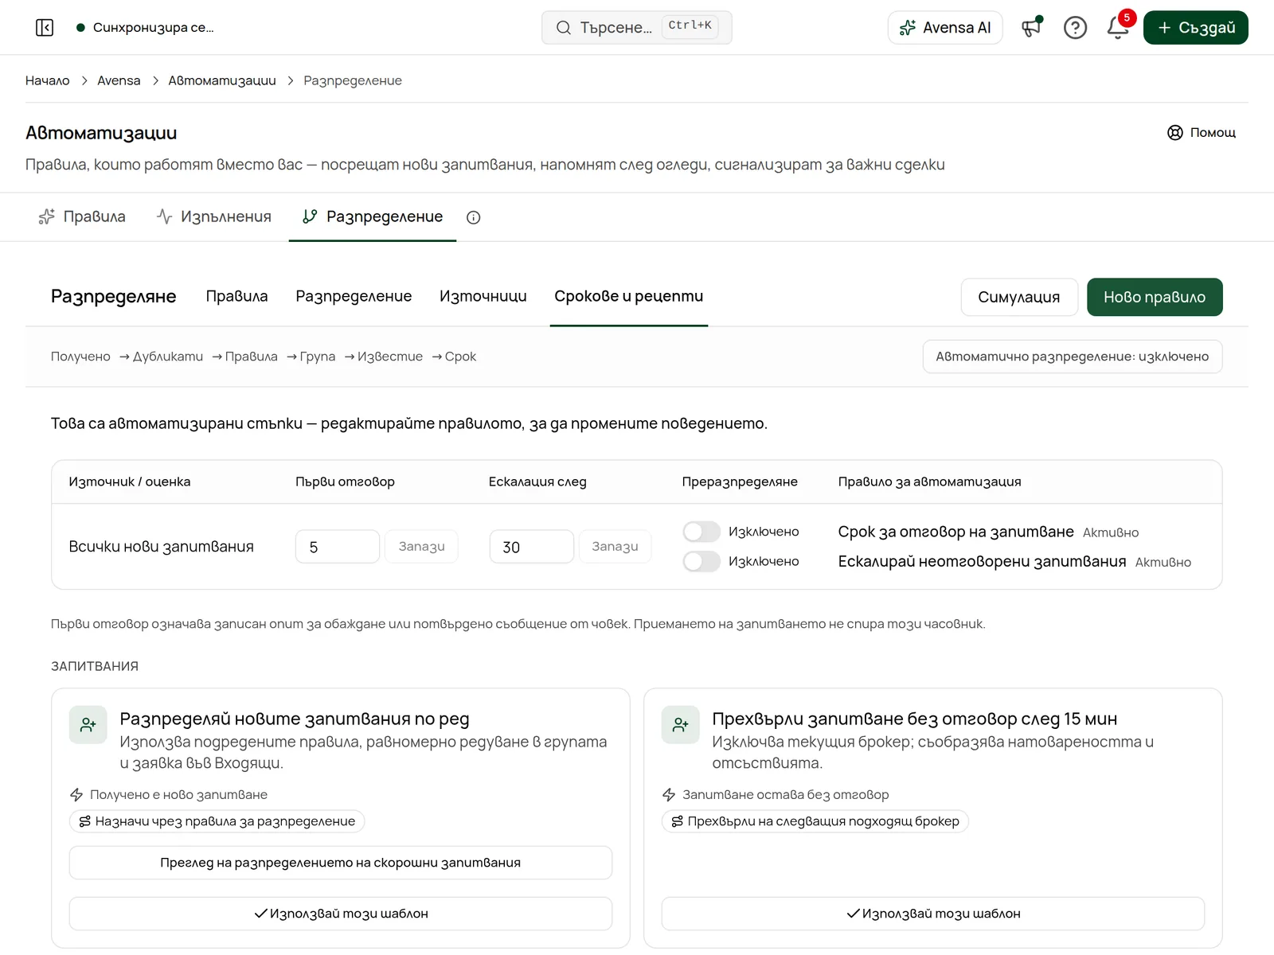This screenshot has height=955, width=1274.
Task: Open Срок за отговор на запитване rule
Action: click(955, 532)
